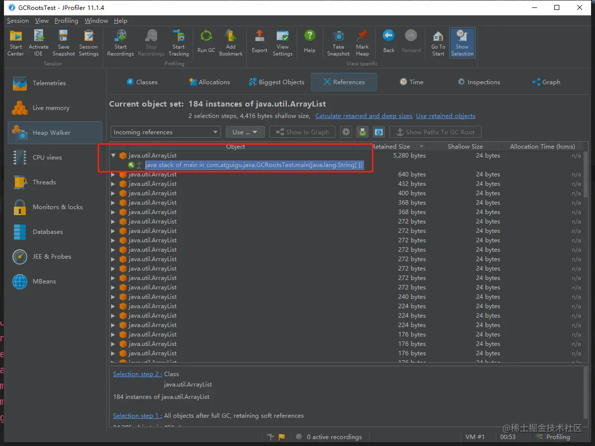Viewport: 595px width, 446px height.
Task: Switch to the Allocations tab
Action: click(x=209, y=82)
